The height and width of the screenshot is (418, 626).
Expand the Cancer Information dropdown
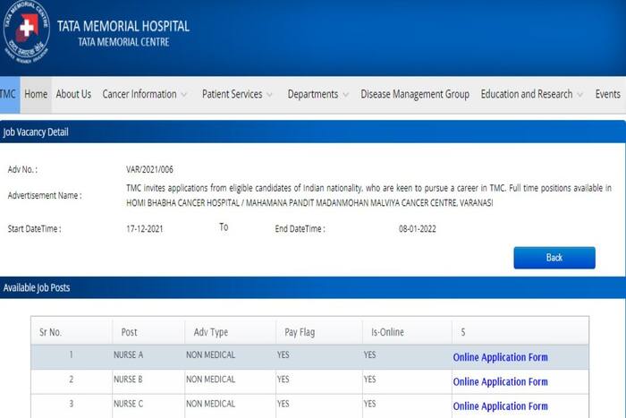[x=144, y=94]
